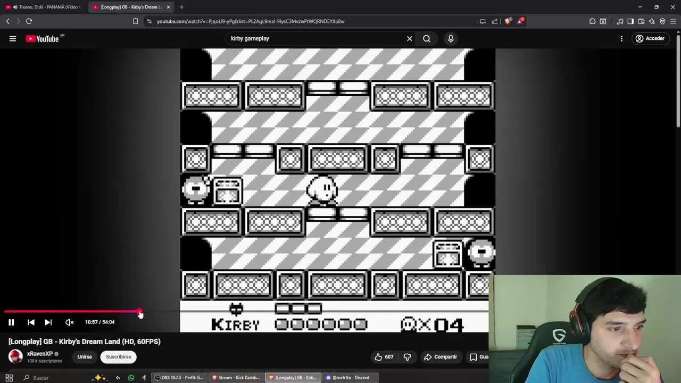Open the media control music note icon

coord(620,21)
